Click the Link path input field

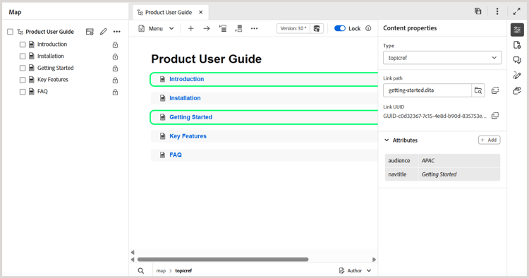tap(427, 90)
